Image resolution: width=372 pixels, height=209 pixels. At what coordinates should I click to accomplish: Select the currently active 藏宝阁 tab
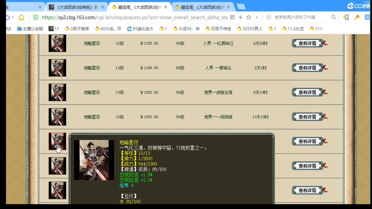click(x=140, y=7)
